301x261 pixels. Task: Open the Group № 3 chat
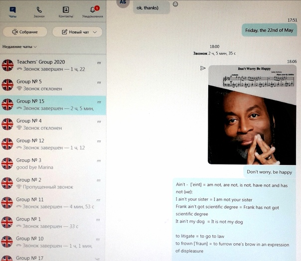[x=53, y=163]
